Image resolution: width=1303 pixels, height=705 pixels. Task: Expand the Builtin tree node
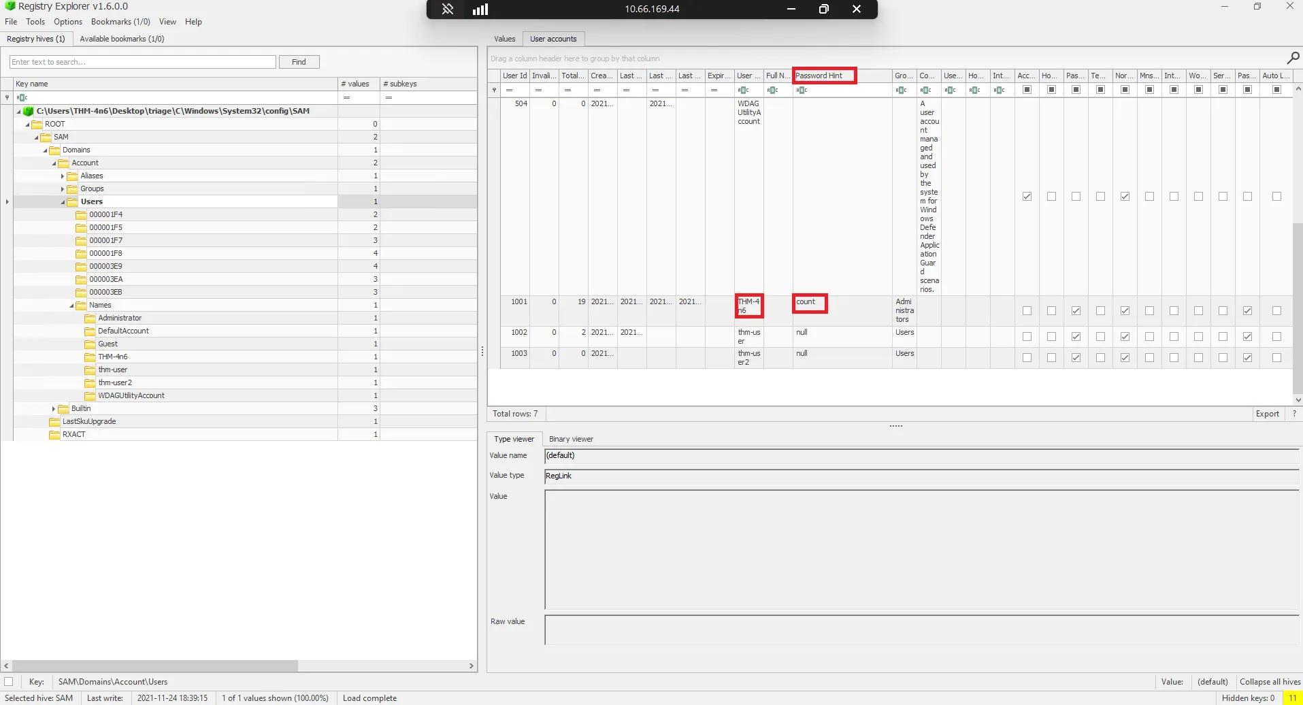(x=54, y=408)
